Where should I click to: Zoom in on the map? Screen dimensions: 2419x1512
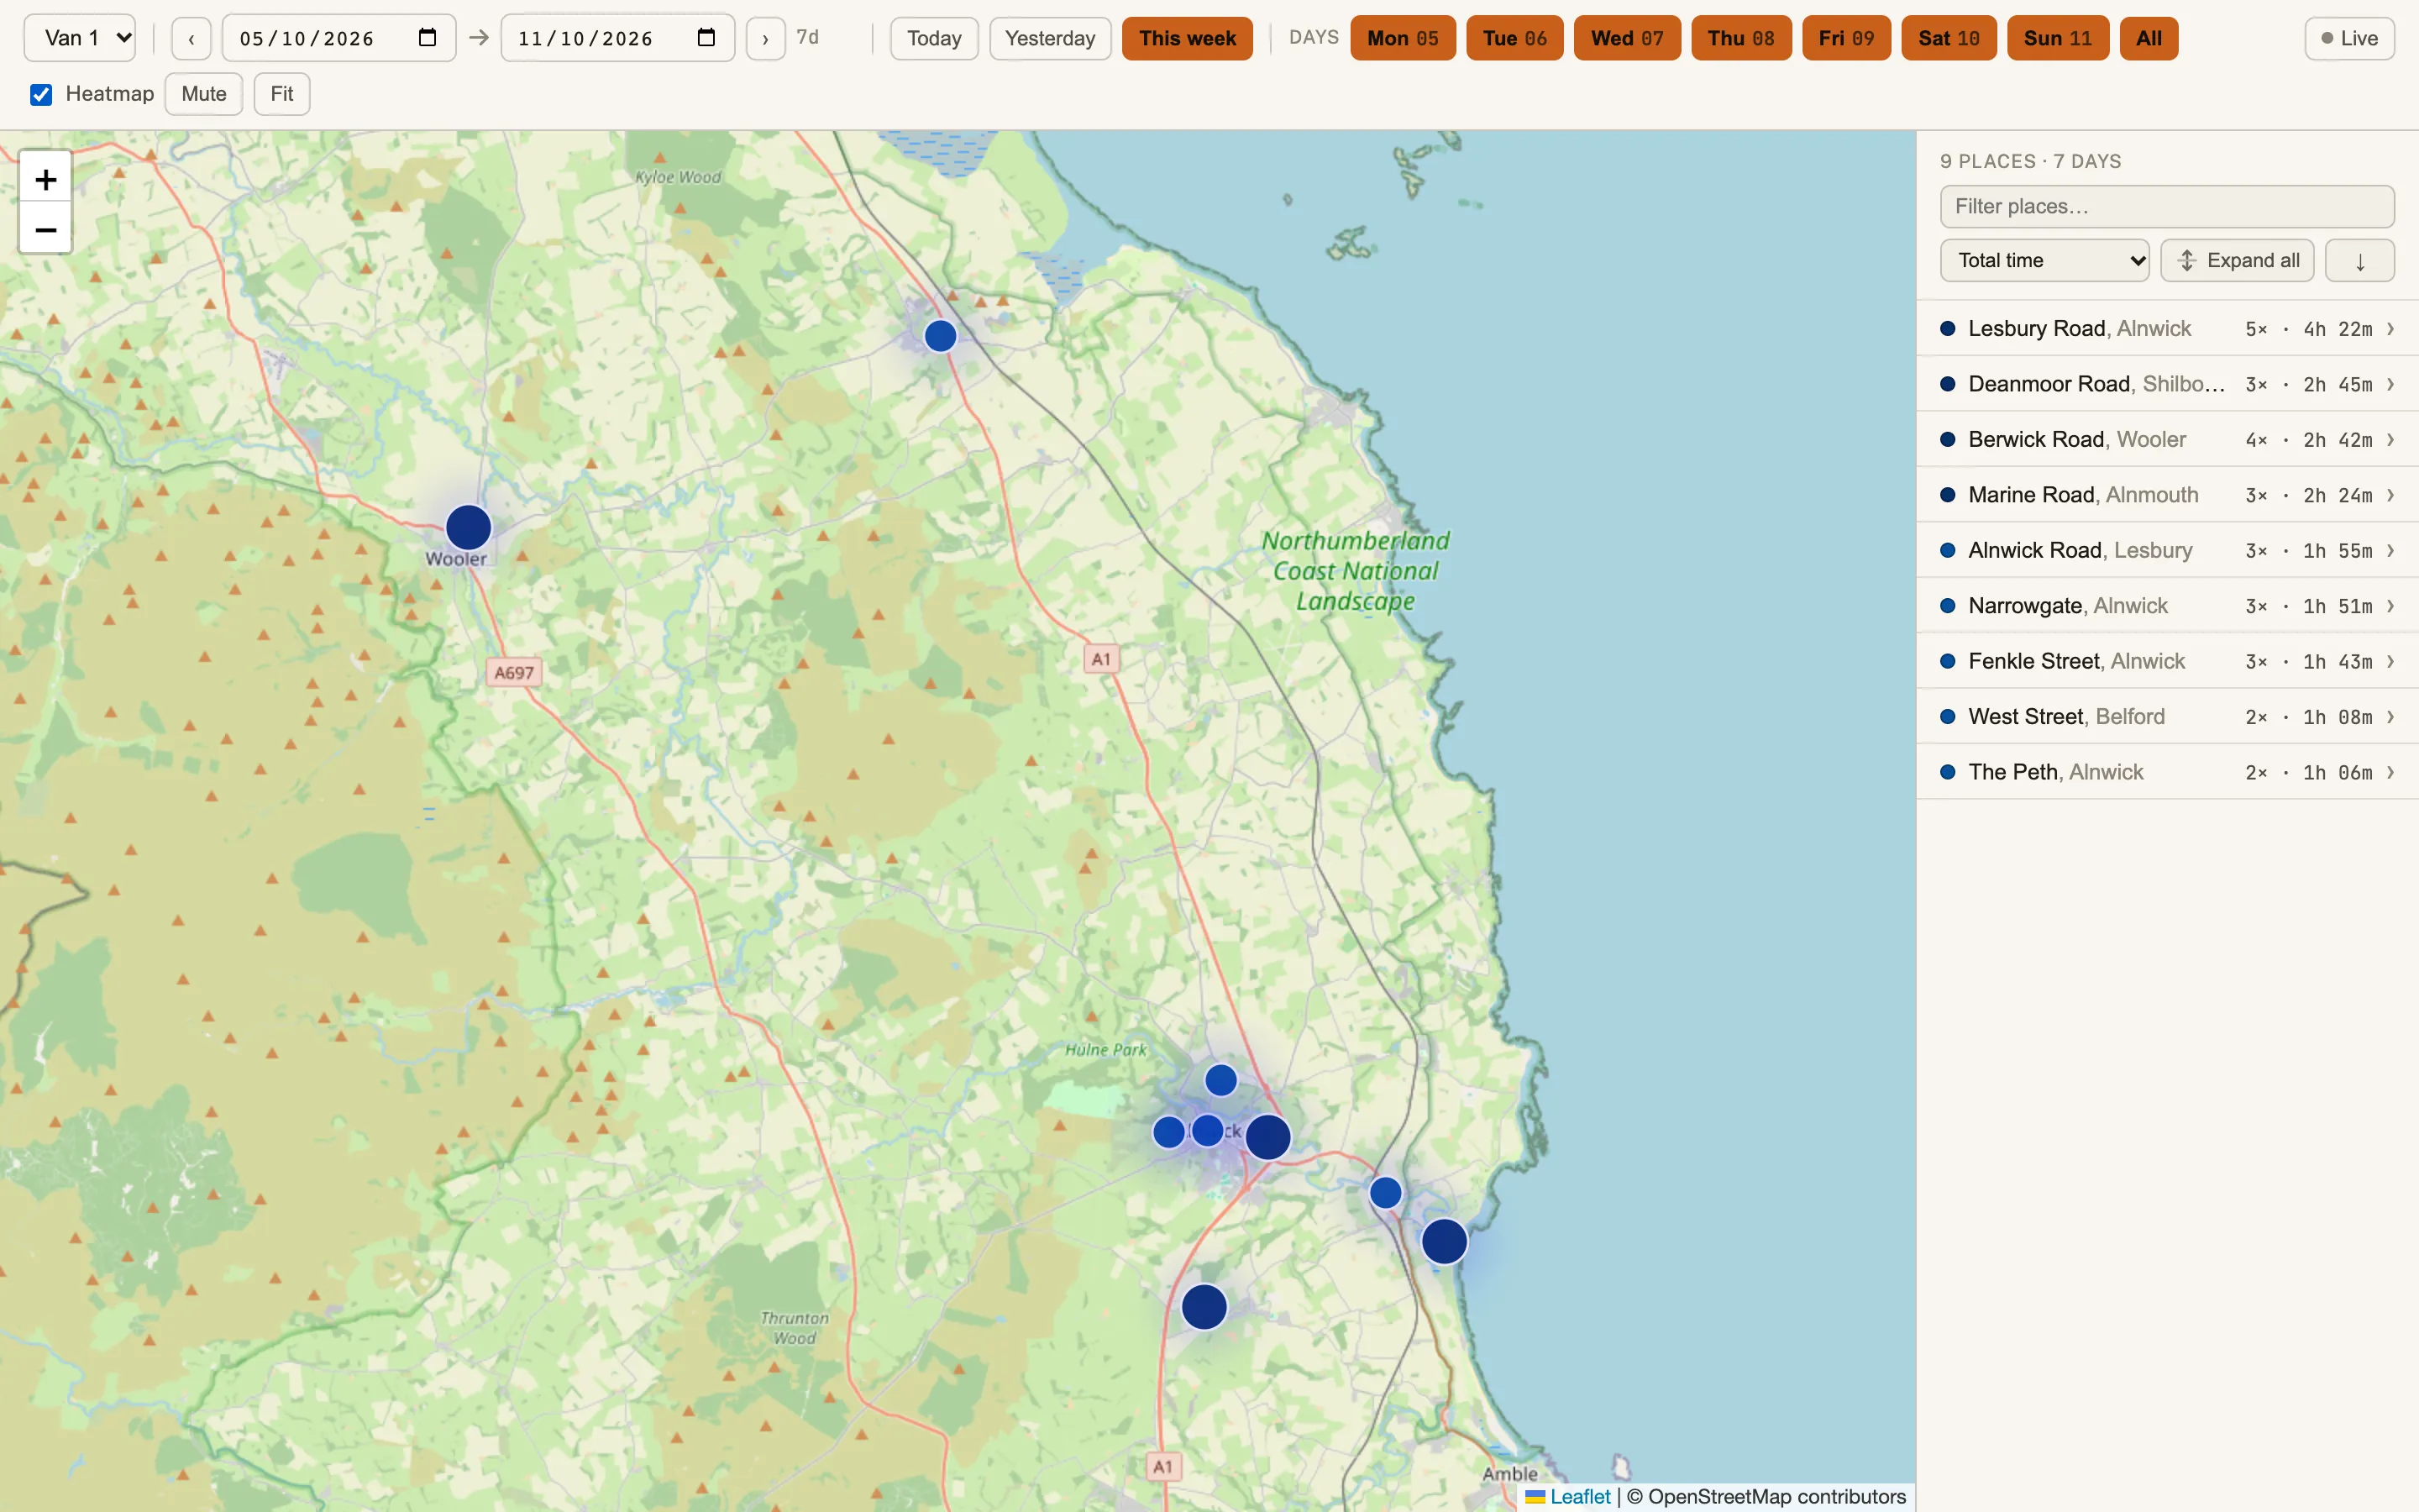click(x=45, y=180)
